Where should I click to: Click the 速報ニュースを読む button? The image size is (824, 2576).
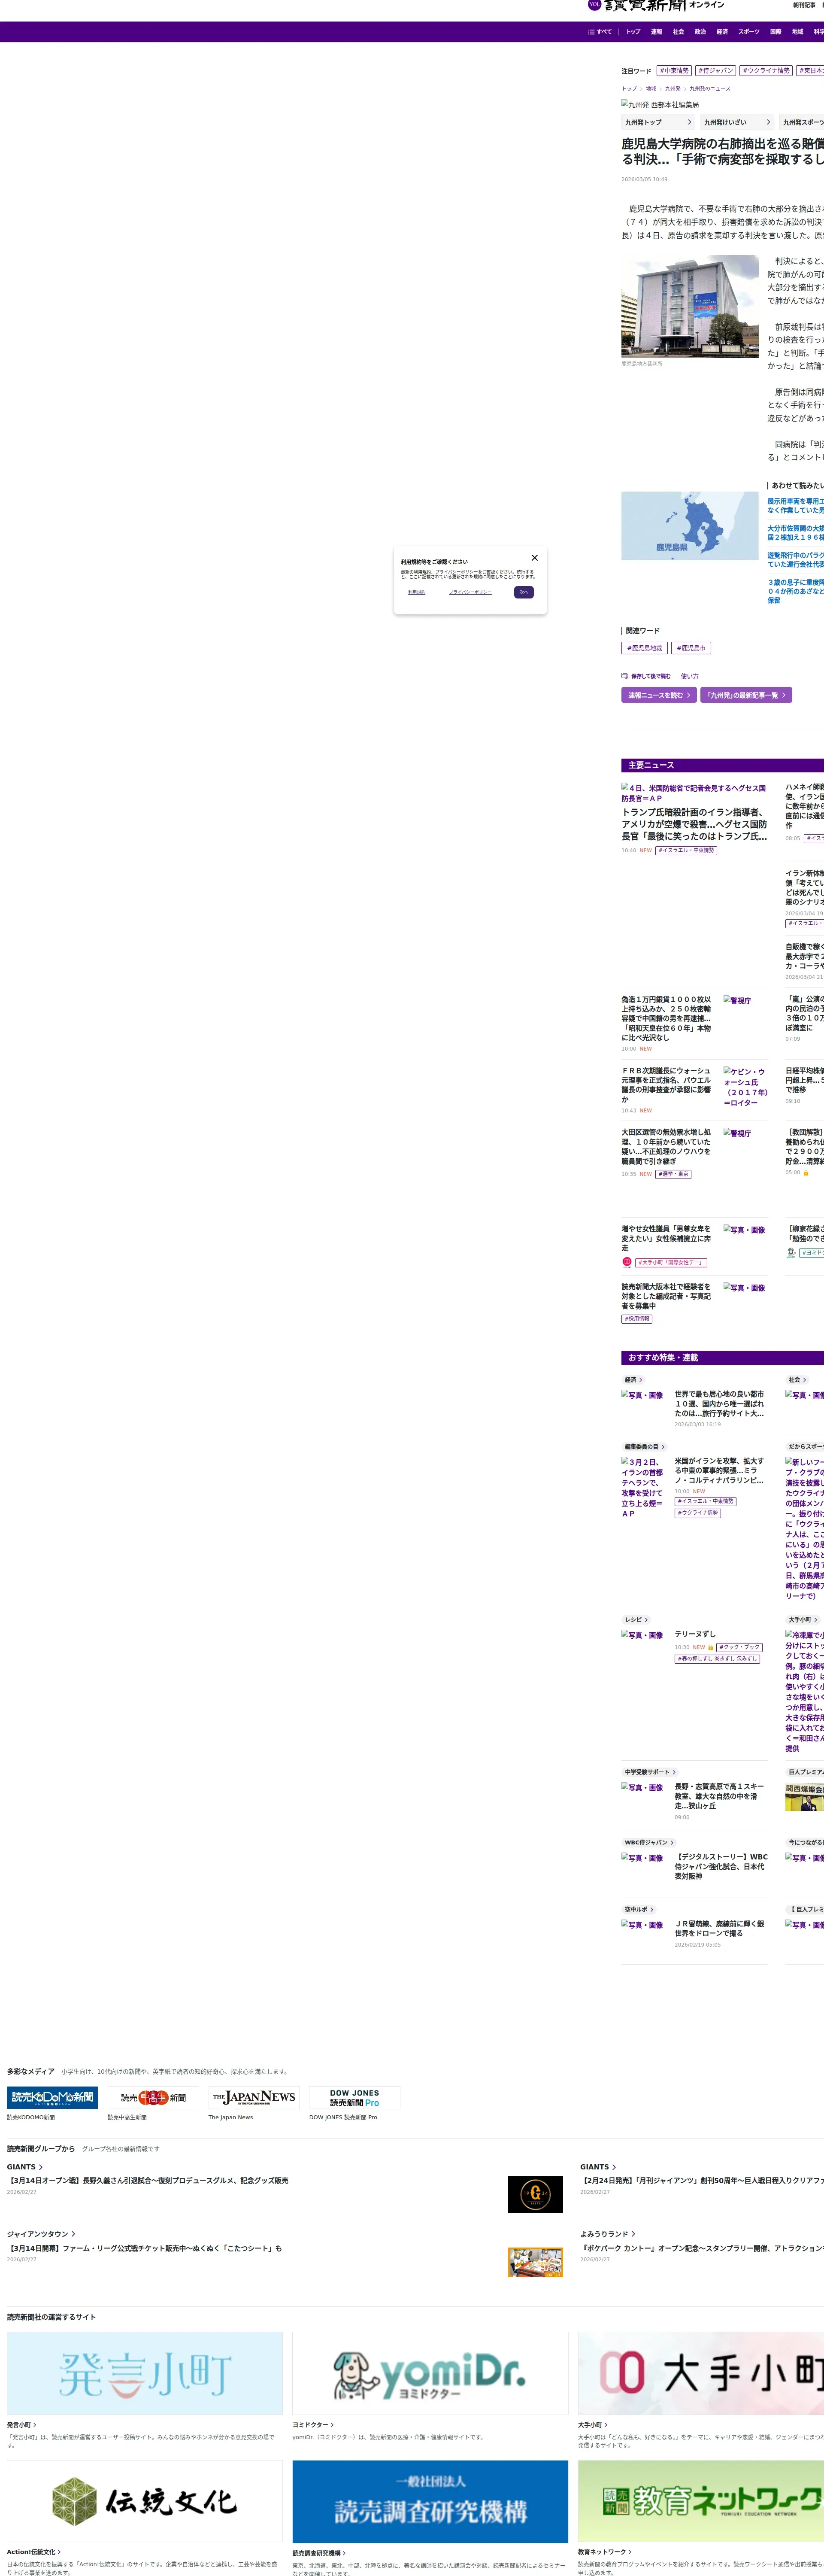(659, 695)
